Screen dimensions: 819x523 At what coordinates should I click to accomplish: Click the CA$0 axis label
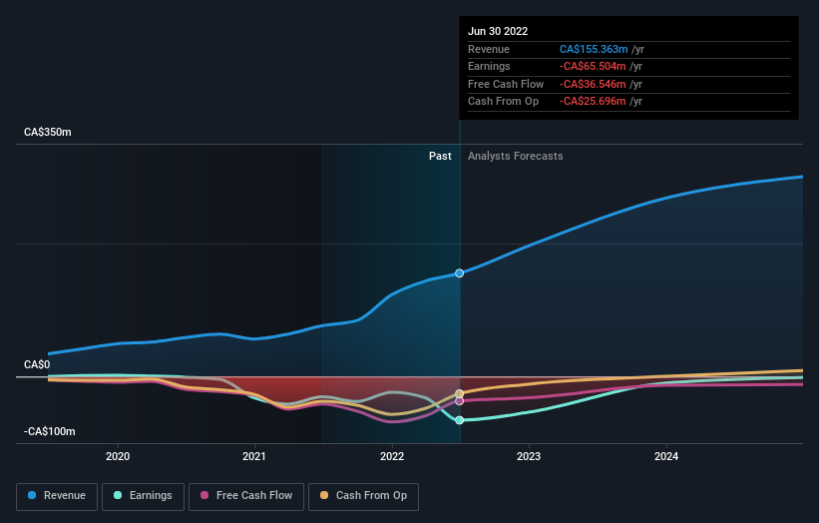click(37, 364)
